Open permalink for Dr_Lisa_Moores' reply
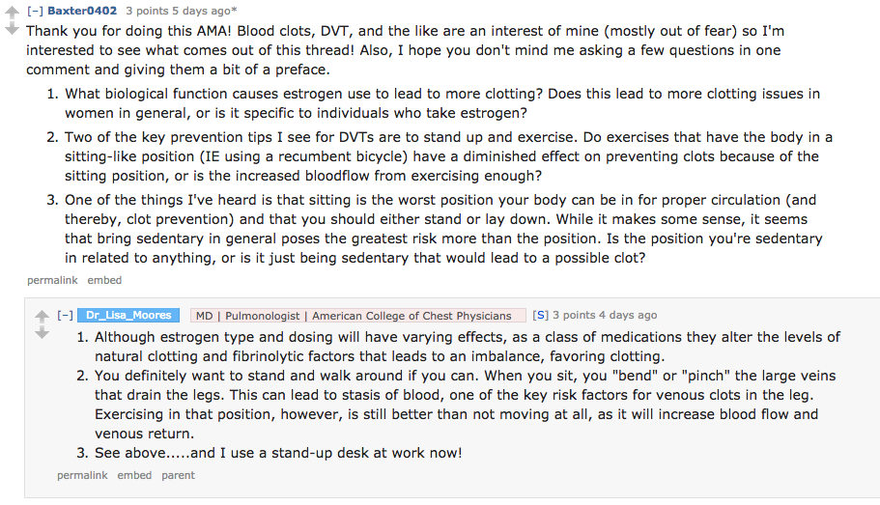 82,475
